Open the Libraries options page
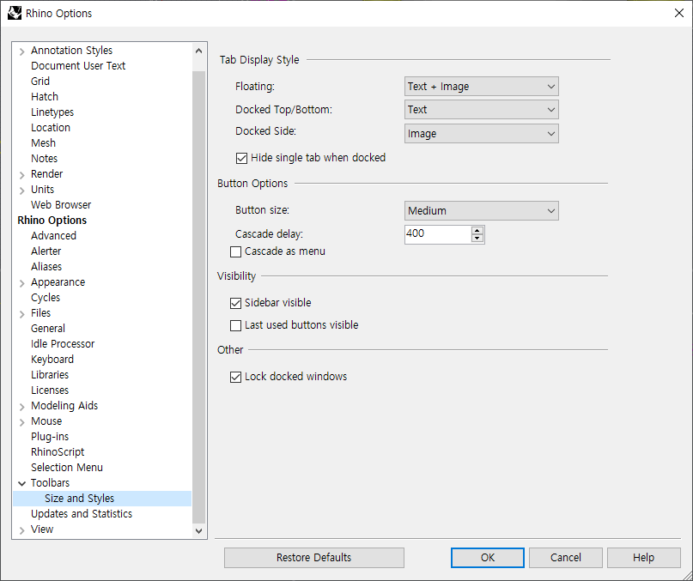693x581 pixels. (x=50, y=375)
